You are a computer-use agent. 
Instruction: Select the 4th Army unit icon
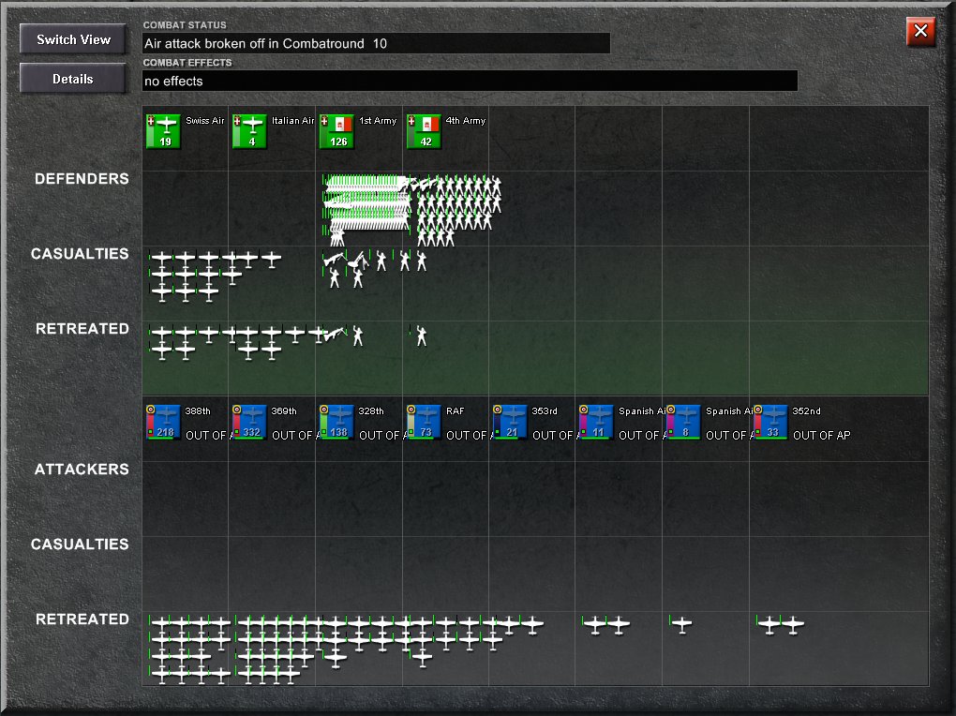pos(425,131)
